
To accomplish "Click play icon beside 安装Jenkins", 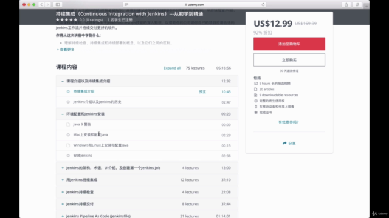I will [68, 156].
